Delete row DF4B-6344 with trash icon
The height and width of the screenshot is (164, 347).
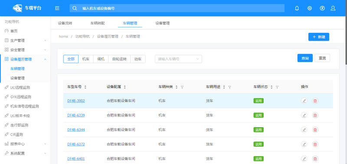pyautogui.click(x=315, y=130)
